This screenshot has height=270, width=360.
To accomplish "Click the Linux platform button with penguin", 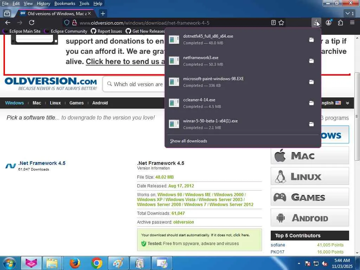I will pyautogui.click(x=310, y=176).
